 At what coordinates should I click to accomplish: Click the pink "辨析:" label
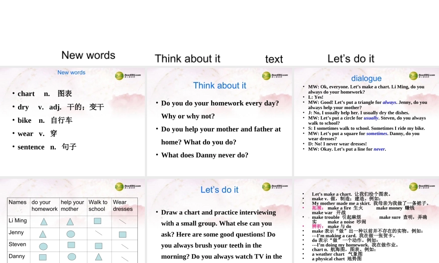(318, 226)
